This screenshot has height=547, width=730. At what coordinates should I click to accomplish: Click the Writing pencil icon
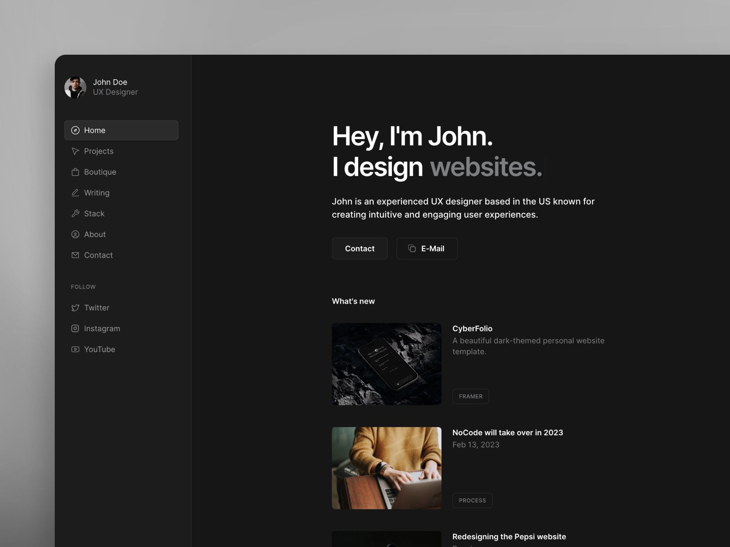tap(75, 193)
